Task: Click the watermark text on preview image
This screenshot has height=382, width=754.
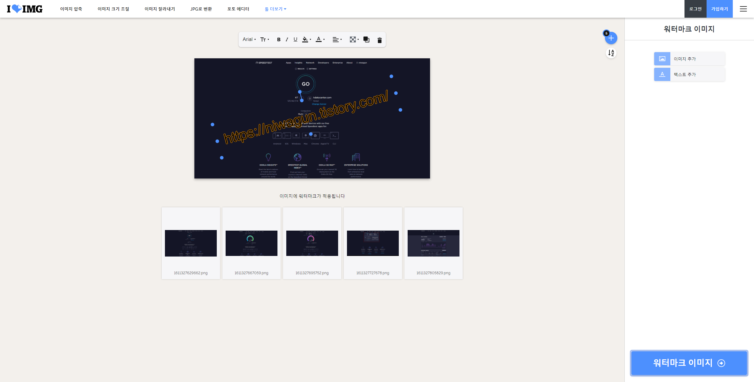Action: pyautogui.click(x=306, y=117)
